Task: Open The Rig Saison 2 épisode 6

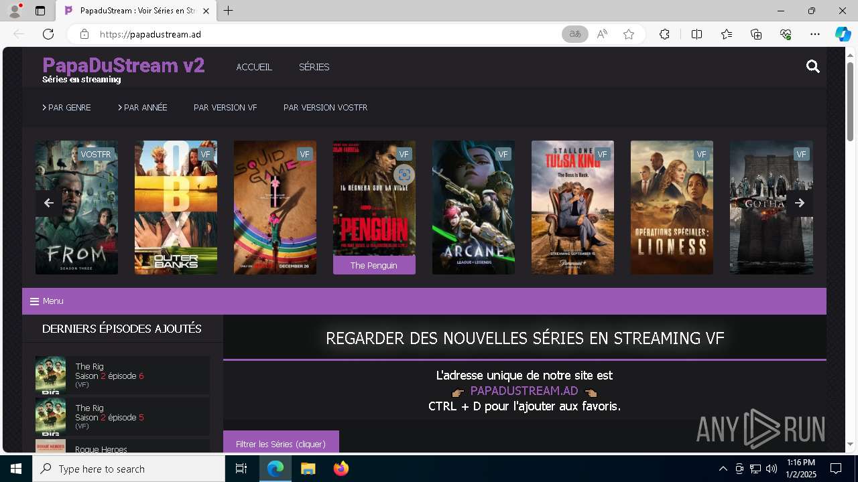Action: [x=123, y=375]
